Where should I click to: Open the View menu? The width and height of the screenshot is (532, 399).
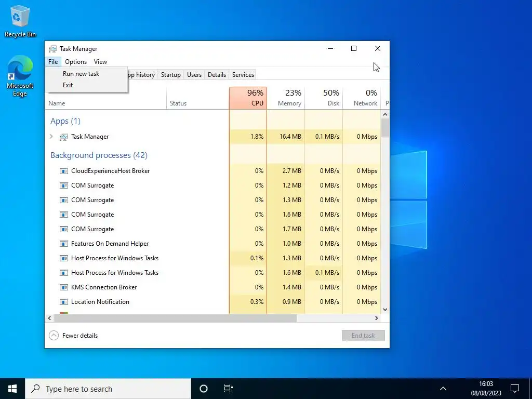coord(100,62)
